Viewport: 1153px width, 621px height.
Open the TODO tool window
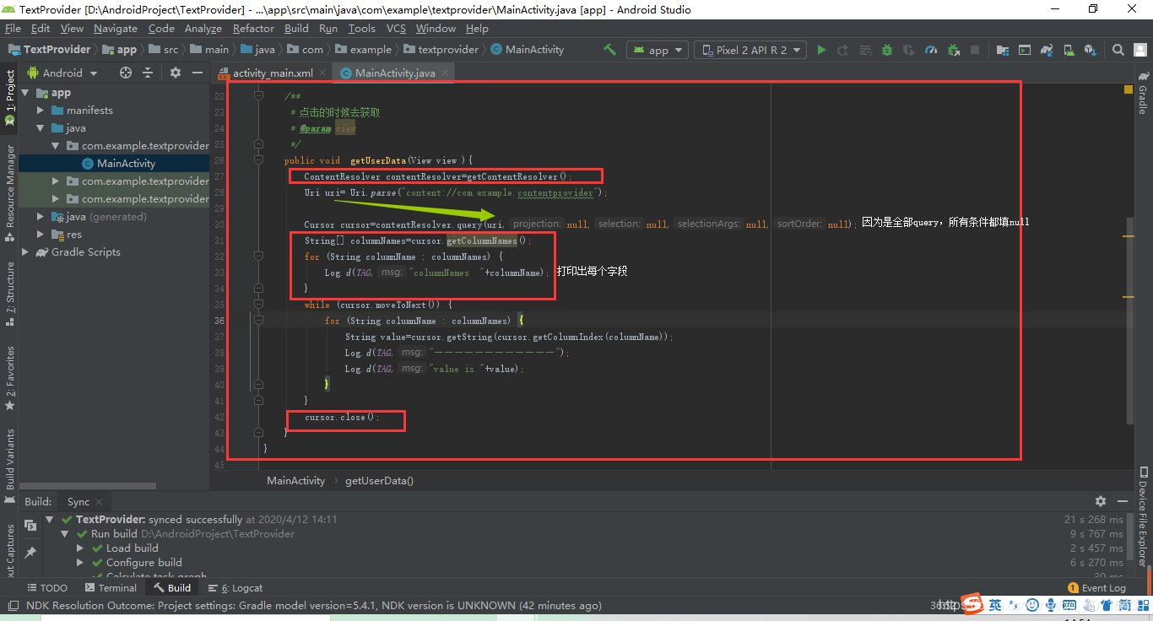47,588
